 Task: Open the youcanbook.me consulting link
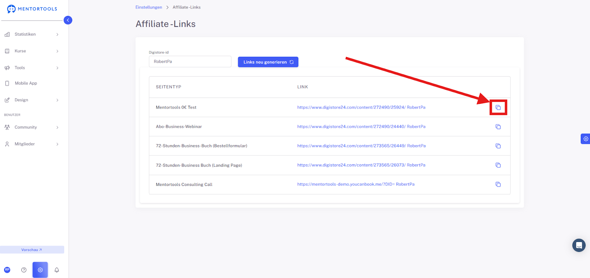pyautogui.click(x=356, y=184)
